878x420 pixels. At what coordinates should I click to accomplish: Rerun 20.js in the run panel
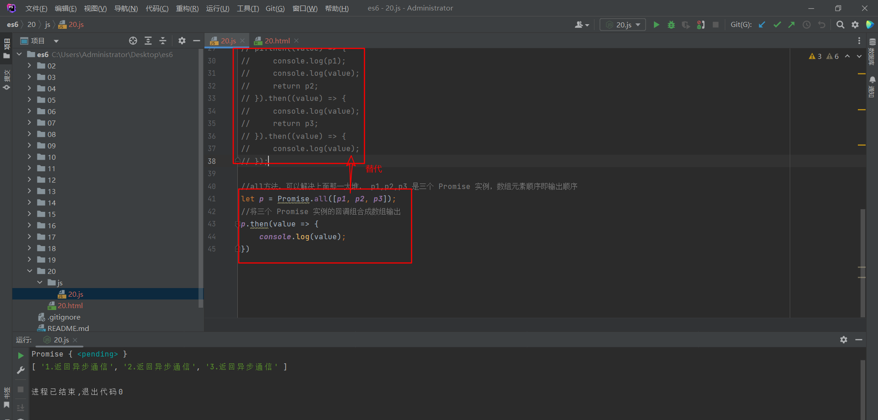21,355
